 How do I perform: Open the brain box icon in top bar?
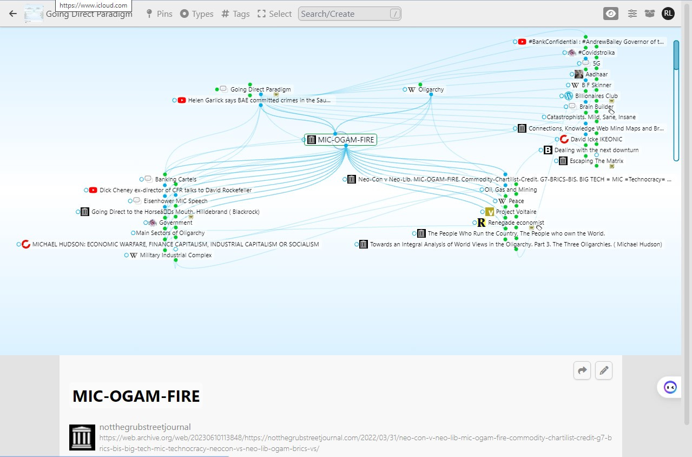click(x=650, y=14)
